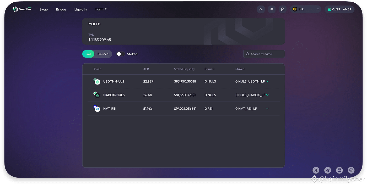The width and height of the screenshot is (367, 185).
Task: Click the Search by name field
Action: [x=264, y=54]
